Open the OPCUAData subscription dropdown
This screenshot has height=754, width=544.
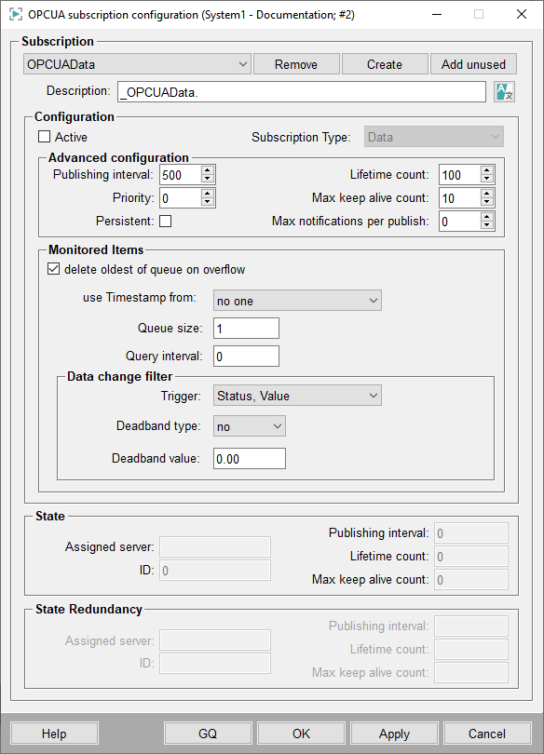coord(137,64)
